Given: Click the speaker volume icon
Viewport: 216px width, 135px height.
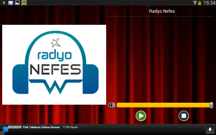Looking at the screenshot, I should click(112, 105).
